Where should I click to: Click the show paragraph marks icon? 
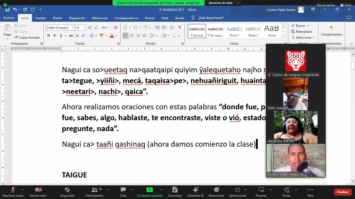(x=180, y=27)
